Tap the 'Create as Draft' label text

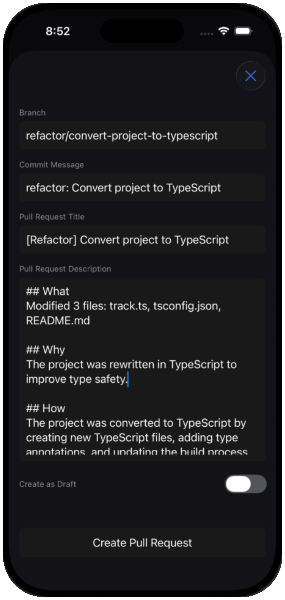click(x=47, y=484)
